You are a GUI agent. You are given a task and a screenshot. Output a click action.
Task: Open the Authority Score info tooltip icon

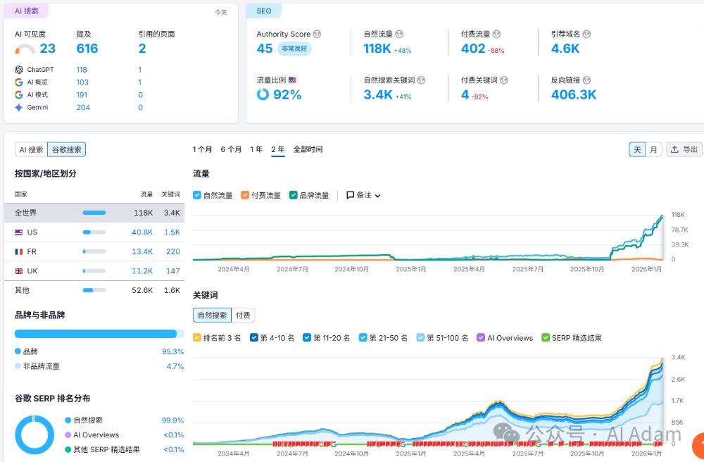(x=318, y=34)
